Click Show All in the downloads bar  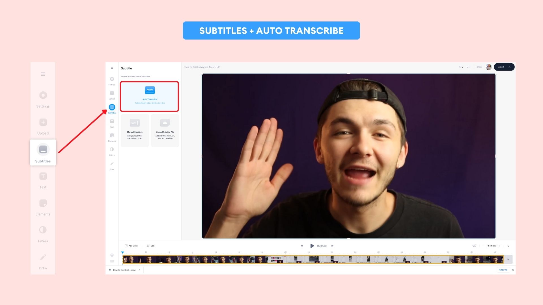pyautogui.click(x=503, y=270)
